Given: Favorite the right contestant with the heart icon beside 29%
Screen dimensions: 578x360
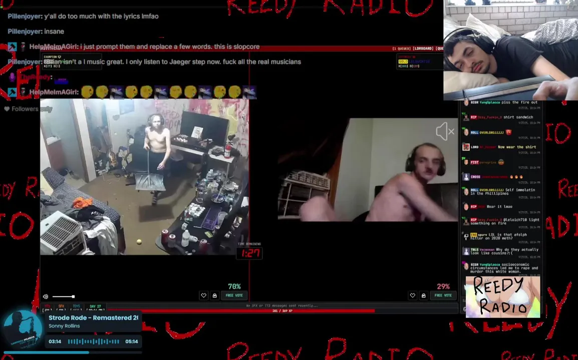Looking at the screenshot, I should (x=413, y=295).
